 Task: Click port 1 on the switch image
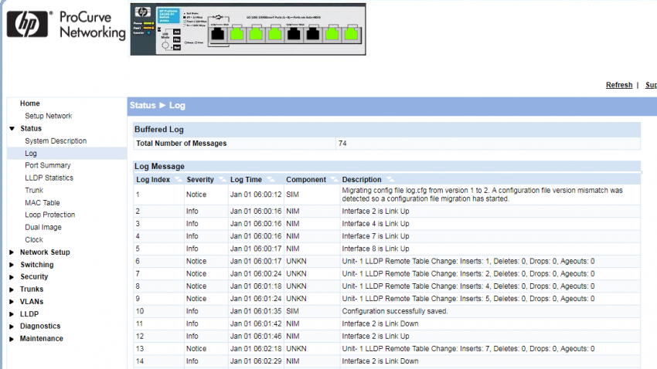[x=219, y=34]
